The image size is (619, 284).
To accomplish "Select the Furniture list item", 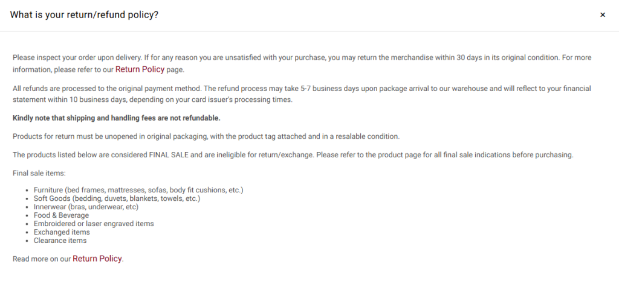I will click(x=138, y=190).
